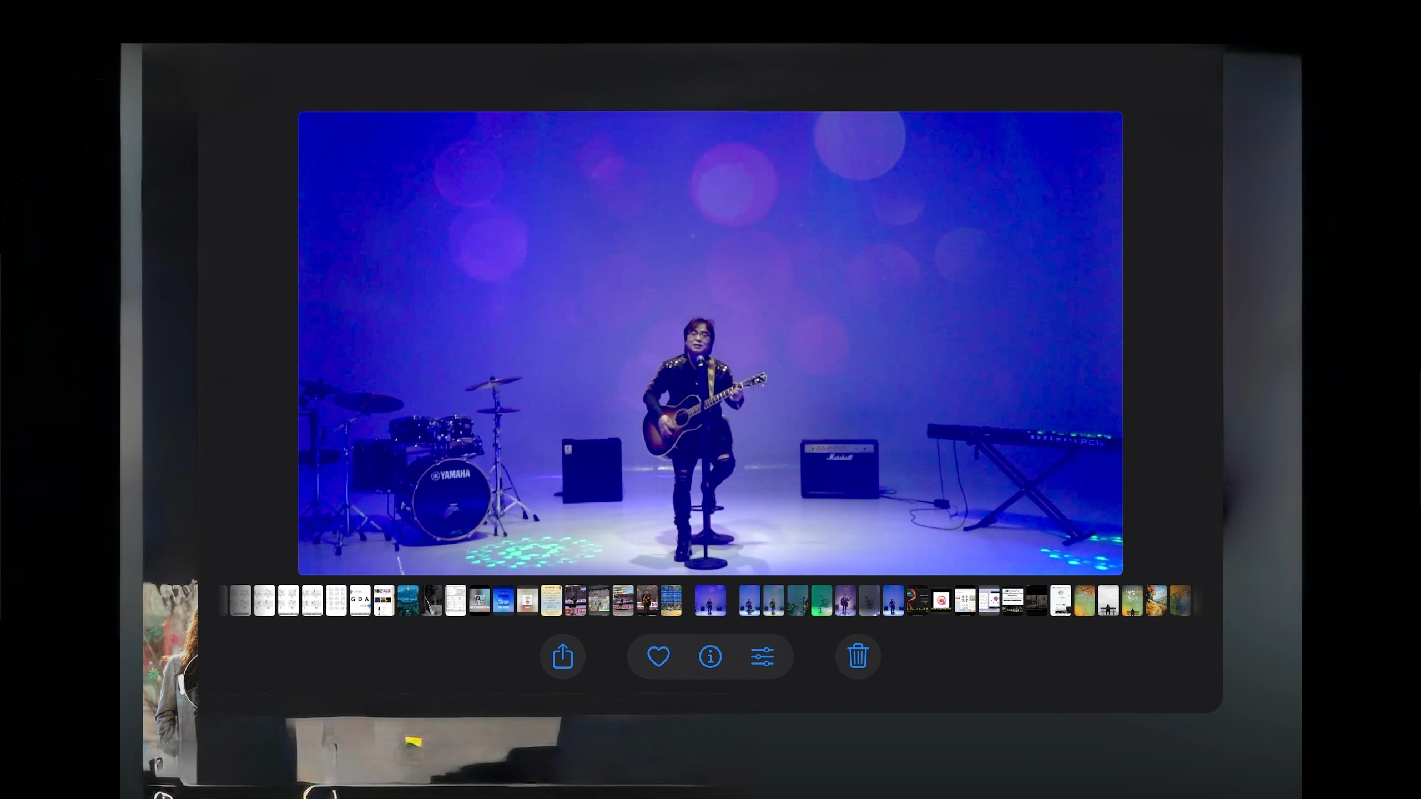
Task: Select the 'G D A' chords thumbnail
Action: [360, 600]
